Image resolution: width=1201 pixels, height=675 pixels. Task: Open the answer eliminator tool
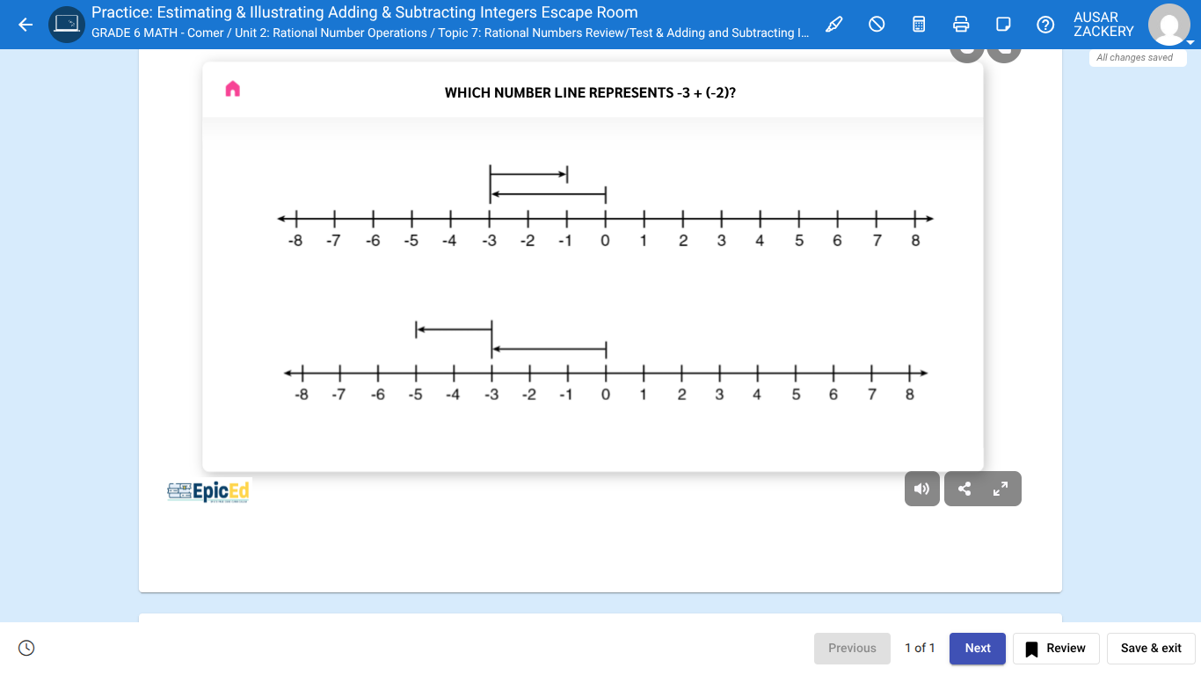coord(877,24)
